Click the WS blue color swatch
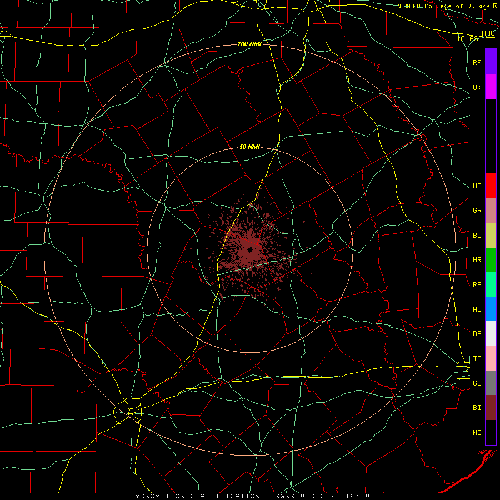The height and width of the screenshot is (500, 500). pyautogui.click(x=491, y=309)
